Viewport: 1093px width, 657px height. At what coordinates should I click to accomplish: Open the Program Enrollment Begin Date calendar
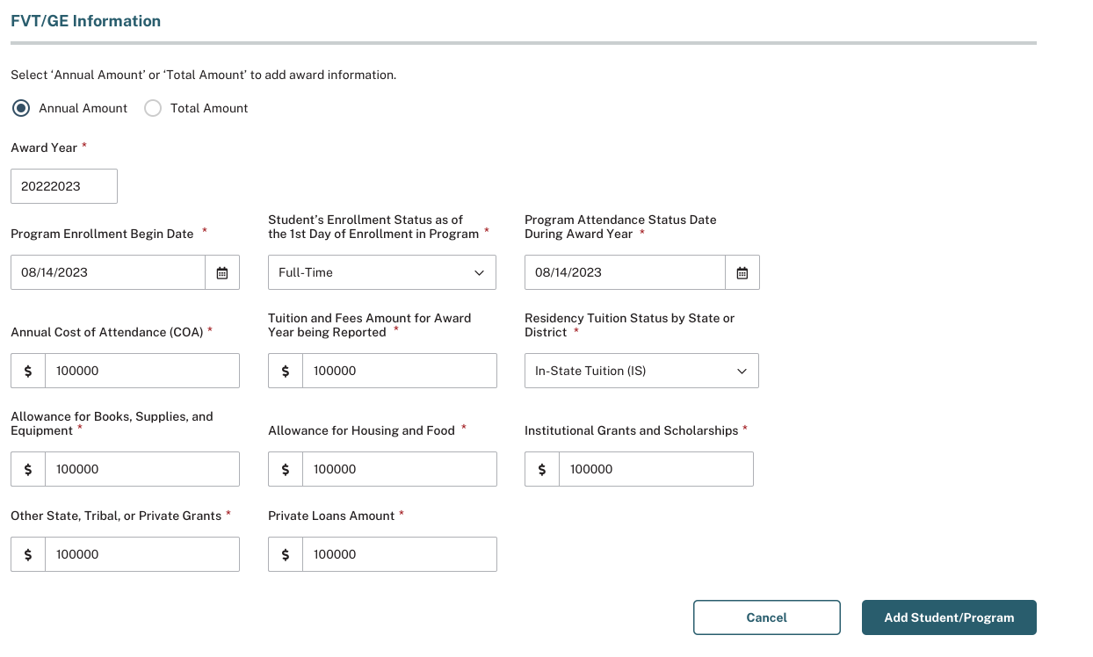tap(222, 273)
